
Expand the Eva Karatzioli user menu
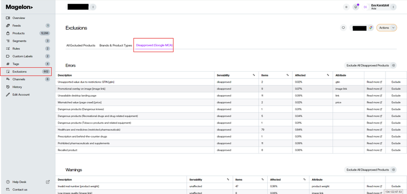point(394,7)
